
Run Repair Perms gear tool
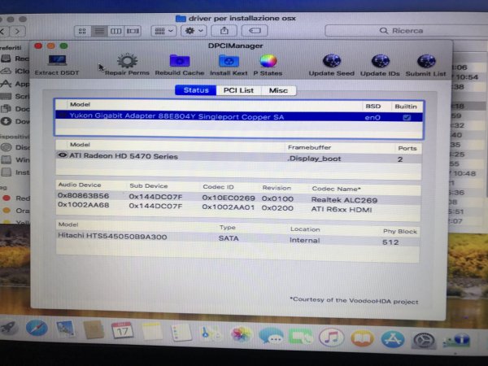[127, 60]
